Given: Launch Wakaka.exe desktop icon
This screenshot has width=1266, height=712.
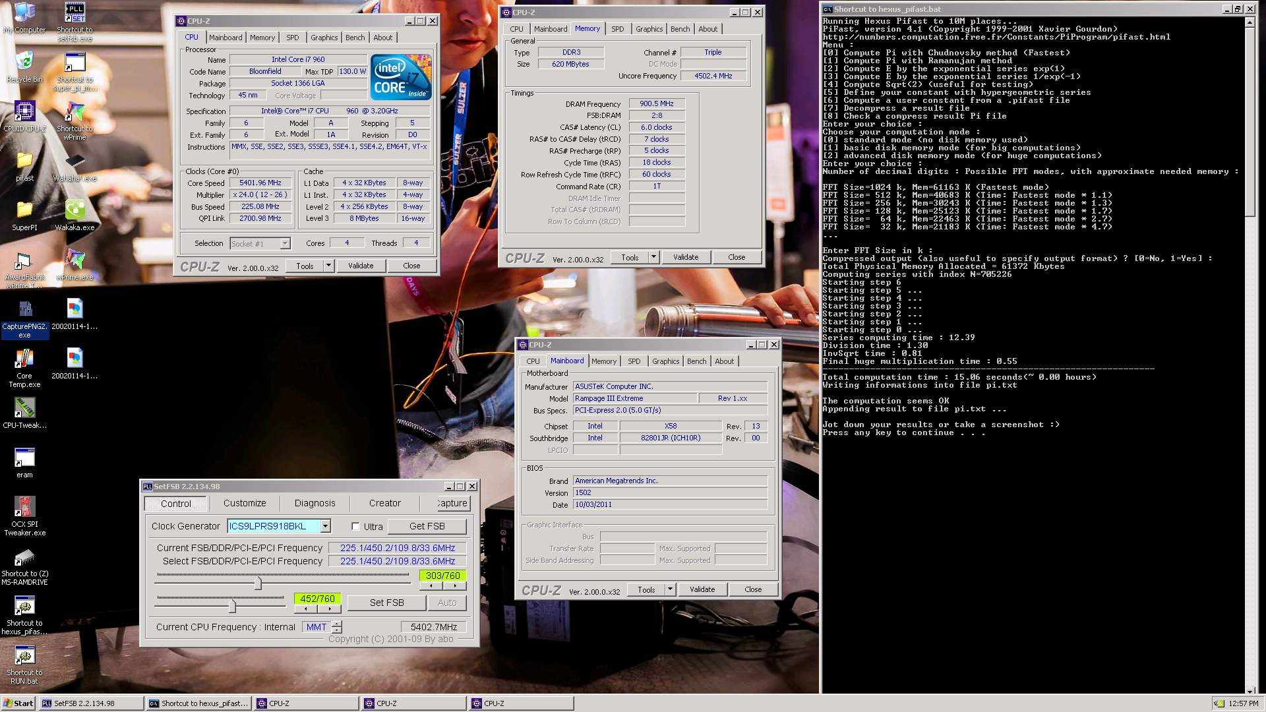Looking at the screenshot, I should 75,216.
